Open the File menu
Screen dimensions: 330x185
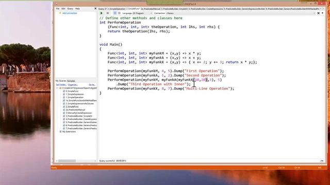pos(58,9)
